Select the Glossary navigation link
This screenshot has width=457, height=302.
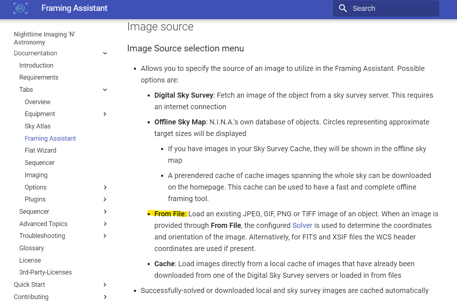pyautogui.click(x=32, y=248)
